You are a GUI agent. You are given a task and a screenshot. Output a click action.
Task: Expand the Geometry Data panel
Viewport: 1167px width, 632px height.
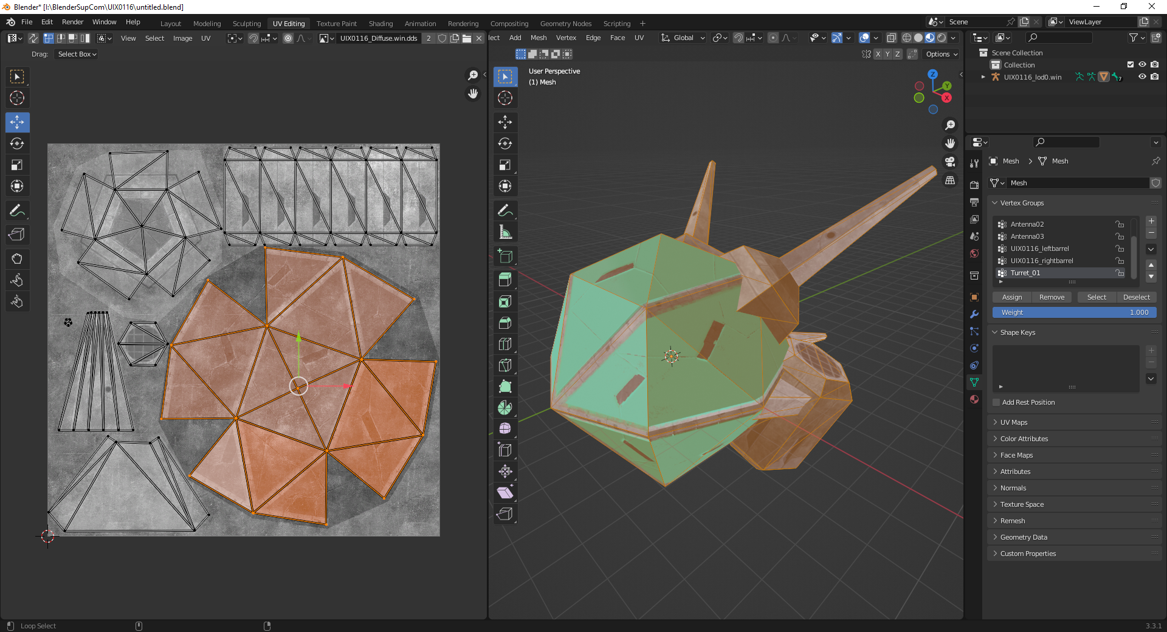1024,537
